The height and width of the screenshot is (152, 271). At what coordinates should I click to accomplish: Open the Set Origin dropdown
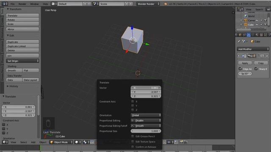[x=22, y=61]
